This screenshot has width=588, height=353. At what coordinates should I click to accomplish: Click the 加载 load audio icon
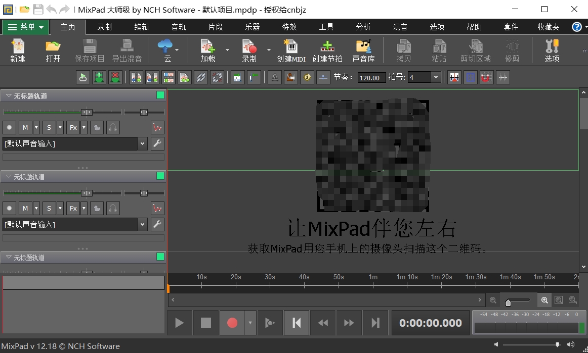coord(208,51)
